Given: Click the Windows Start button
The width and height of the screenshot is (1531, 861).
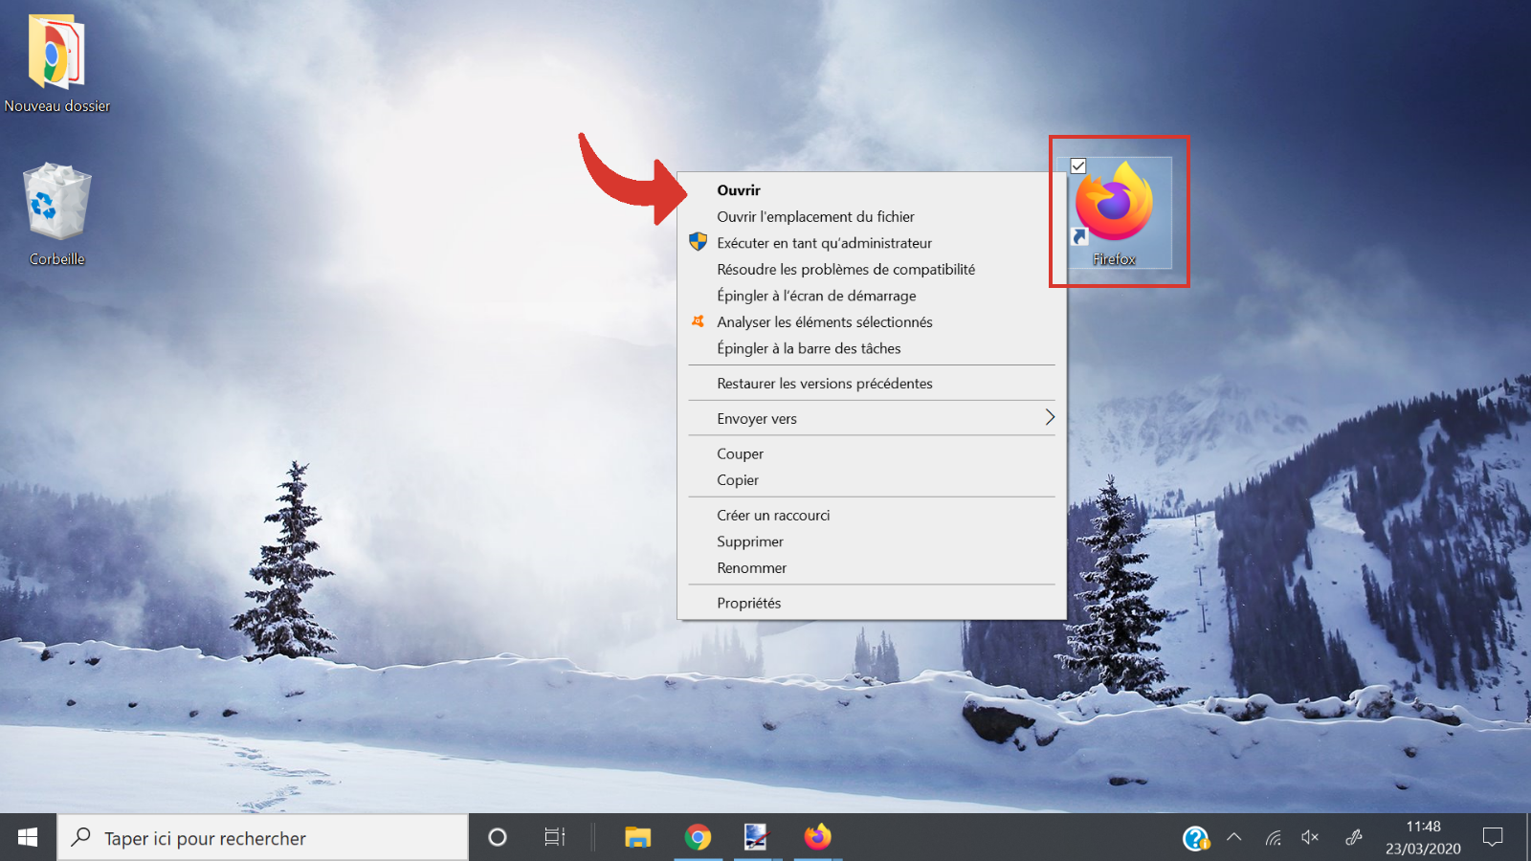Looking at the screenshot, I should (x=26, y=837).
